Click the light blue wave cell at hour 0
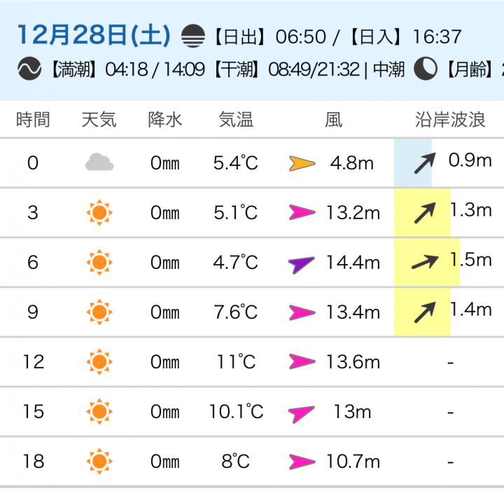 click(413, 163)
